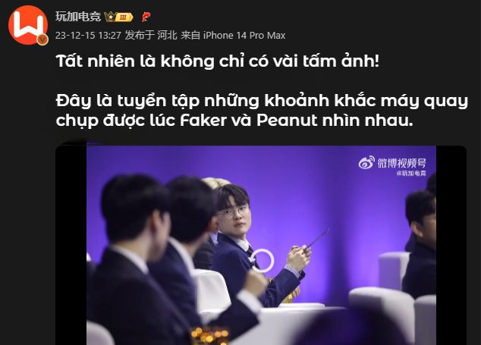
Task: Click the @玩加电竞 watermark under video logo
Action: coord(411,174)
